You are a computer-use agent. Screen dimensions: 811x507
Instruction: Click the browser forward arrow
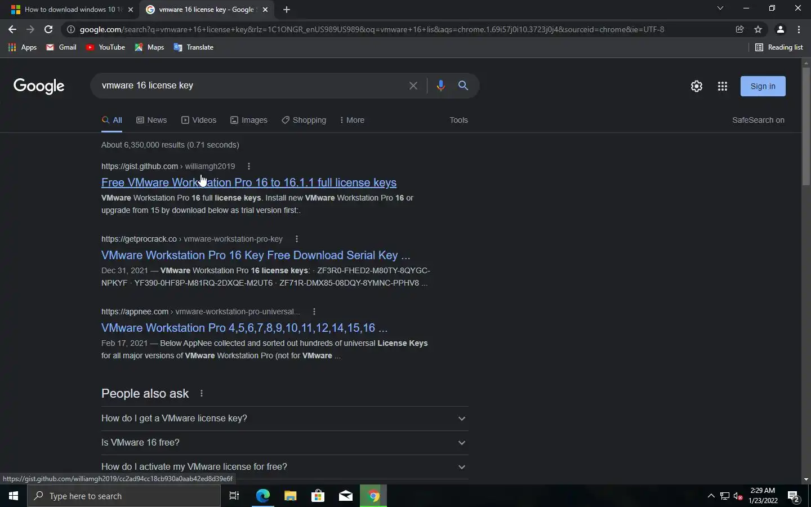(x=30, y=29)
